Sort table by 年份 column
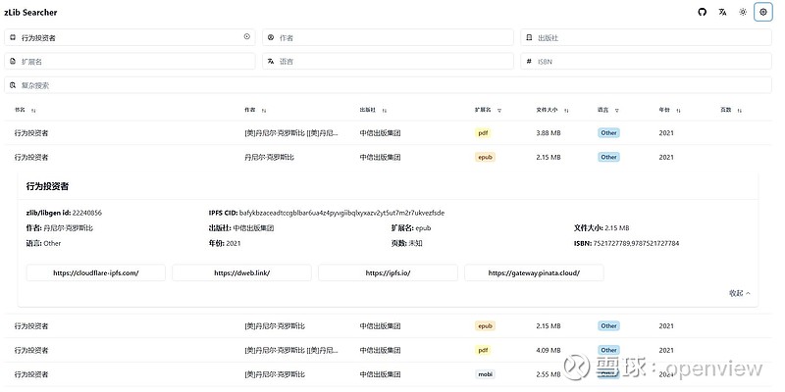The width and height of the screenshot is (785, 392). pyautogui.click(x=678, y=110)
